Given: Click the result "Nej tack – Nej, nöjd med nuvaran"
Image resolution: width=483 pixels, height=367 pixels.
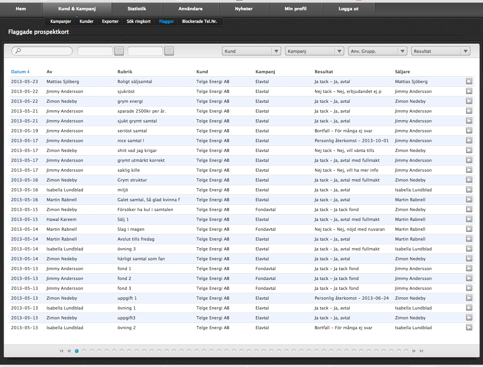Looking at the screenshot, I should coord(350,229).
